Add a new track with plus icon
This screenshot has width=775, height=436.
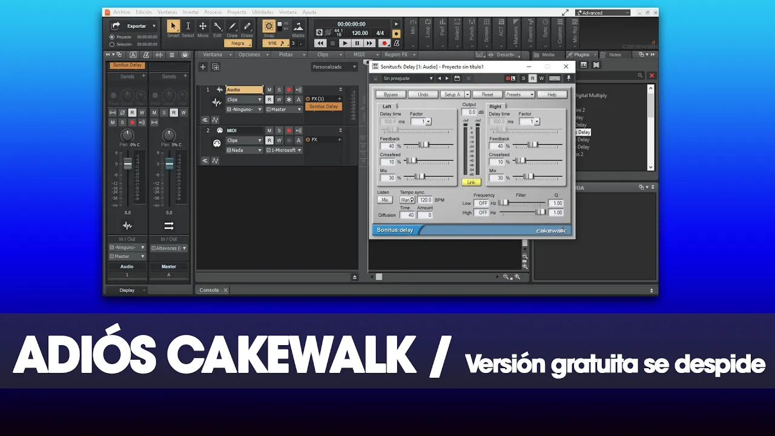point(203,67)
